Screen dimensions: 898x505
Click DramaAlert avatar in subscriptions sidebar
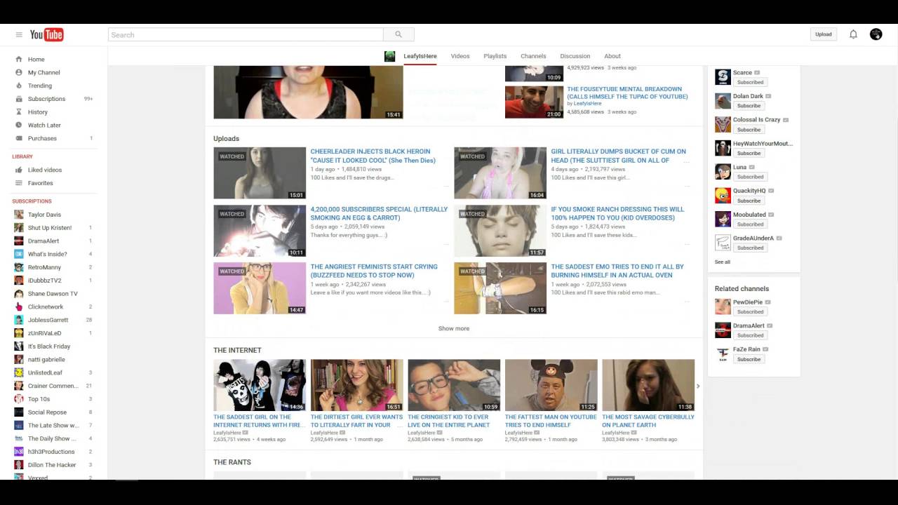pyautogui.click(x=19, y=241)
